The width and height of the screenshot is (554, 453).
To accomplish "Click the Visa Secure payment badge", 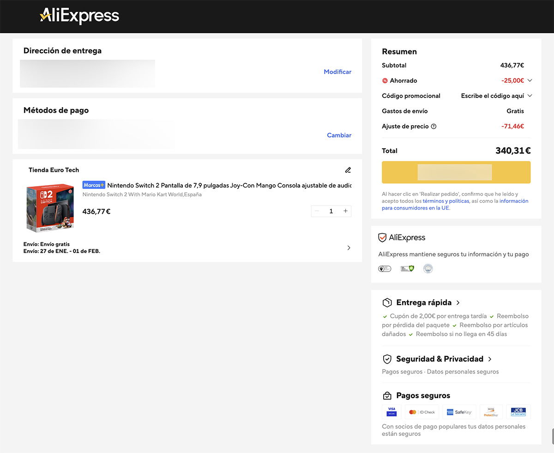I will click(391, 412).
